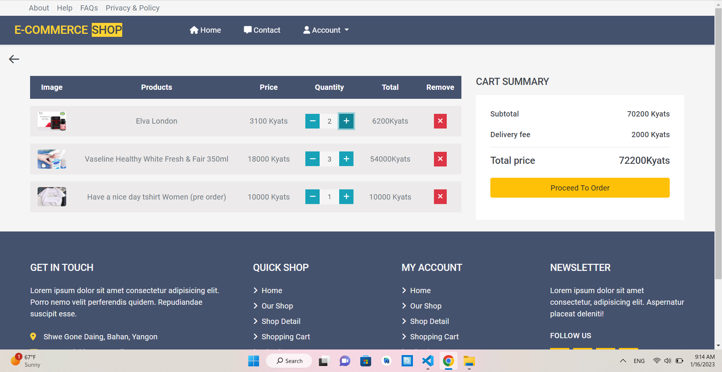
Task: Open Elva London product thumbnail
Action: tap(52, 121)
